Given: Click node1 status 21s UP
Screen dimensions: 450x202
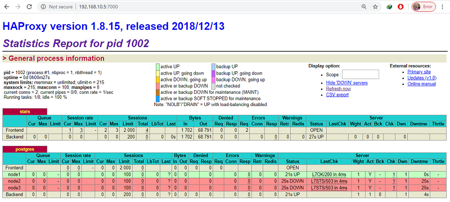Looking at the screenshot, I should [x=292, y=175].
